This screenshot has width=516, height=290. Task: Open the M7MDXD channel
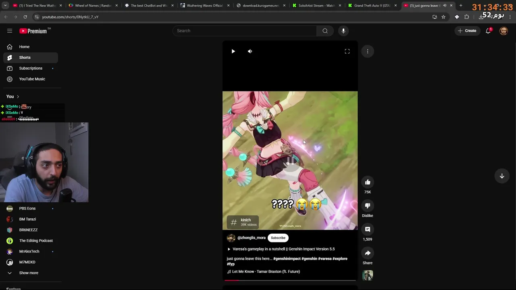(31, 262)
